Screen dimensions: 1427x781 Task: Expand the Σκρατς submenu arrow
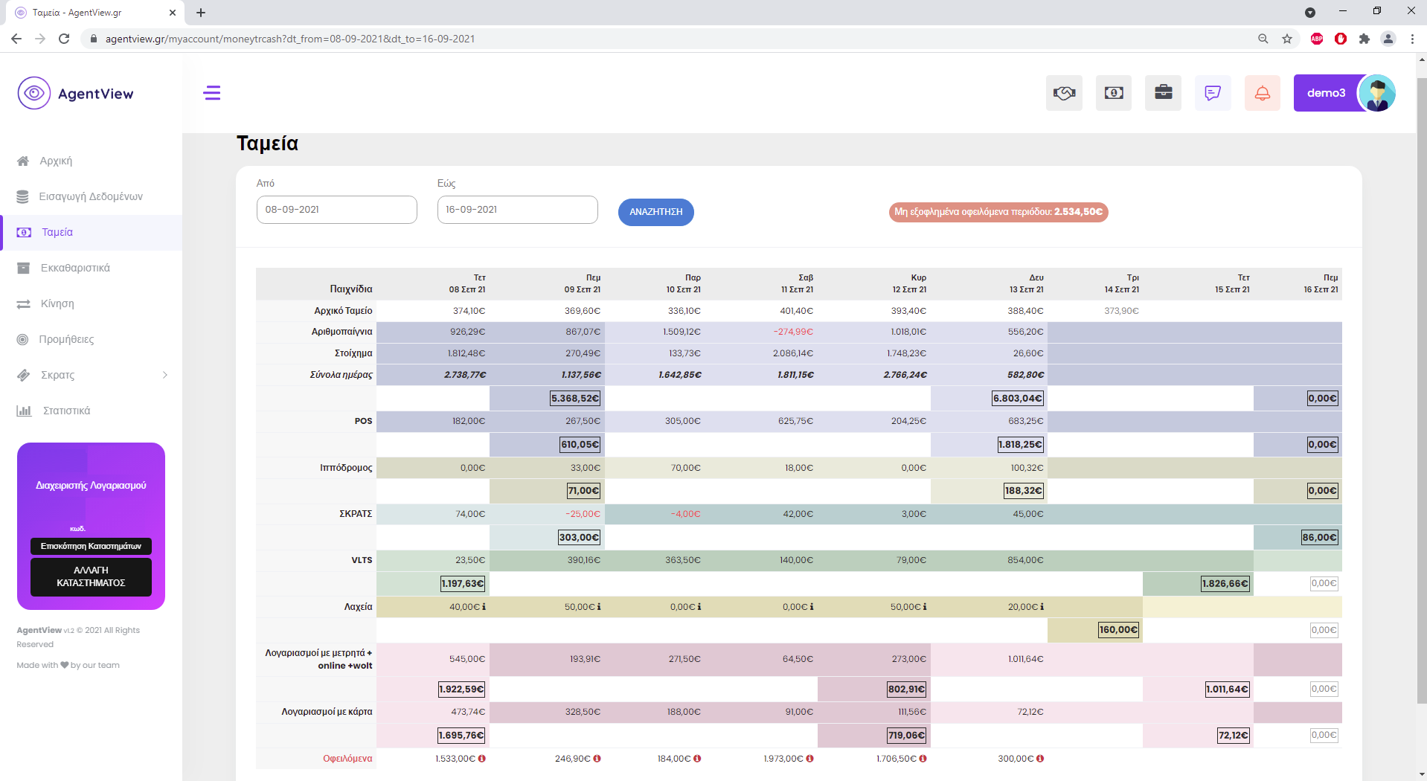(164, 375)
